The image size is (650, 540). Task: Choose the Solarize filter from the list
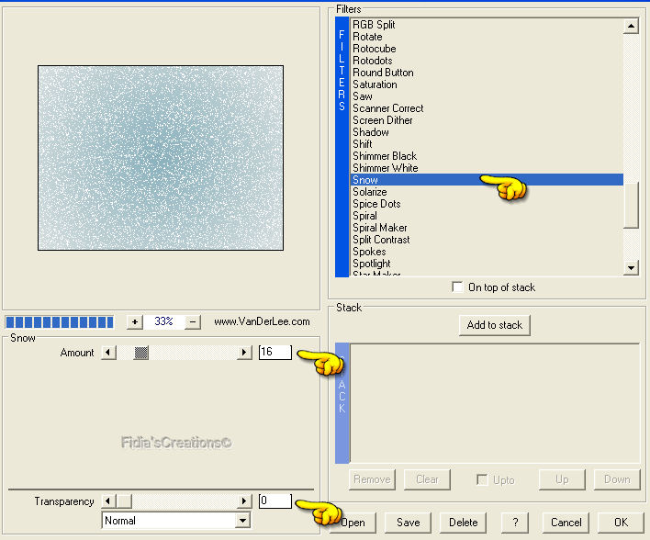[370, 192]
